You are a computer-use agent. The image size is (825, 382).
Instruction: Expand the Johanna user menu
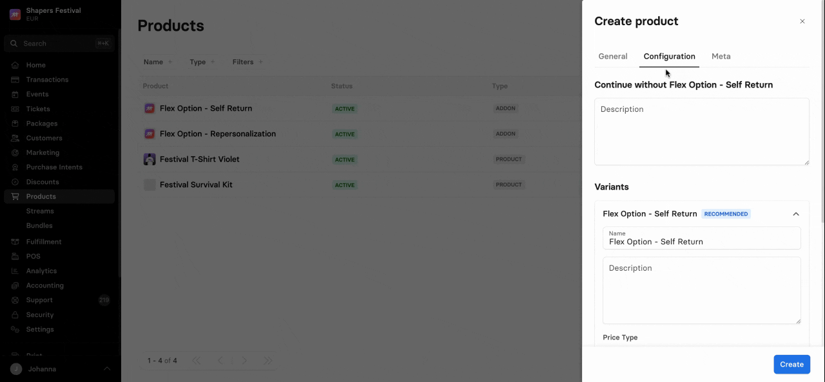107,368
